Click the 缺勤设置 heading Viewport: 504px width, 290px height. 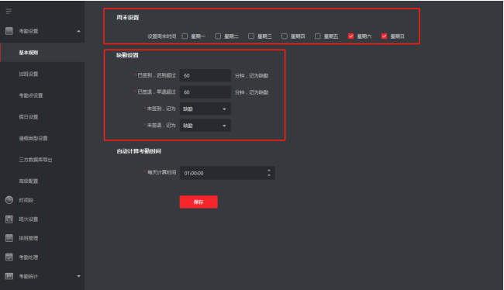click(127, 55)
